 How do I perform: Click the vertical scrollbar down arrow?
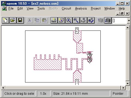point(127,84)
